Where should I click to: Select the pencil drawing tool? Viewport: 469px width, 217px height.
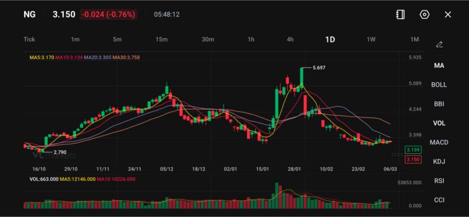439,44
